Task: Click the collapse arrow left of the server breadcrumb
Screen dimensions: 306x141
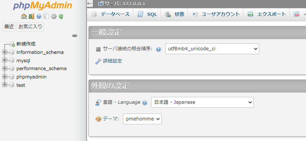Action: (90, 3)
